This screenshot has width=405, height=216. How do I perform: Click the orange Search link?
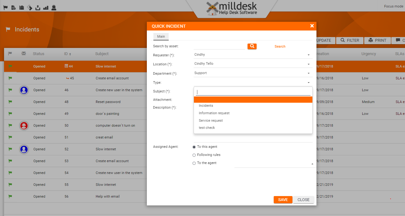[280, 46]
